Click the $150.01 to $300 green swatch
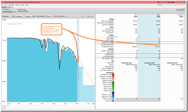 (113, 83)
